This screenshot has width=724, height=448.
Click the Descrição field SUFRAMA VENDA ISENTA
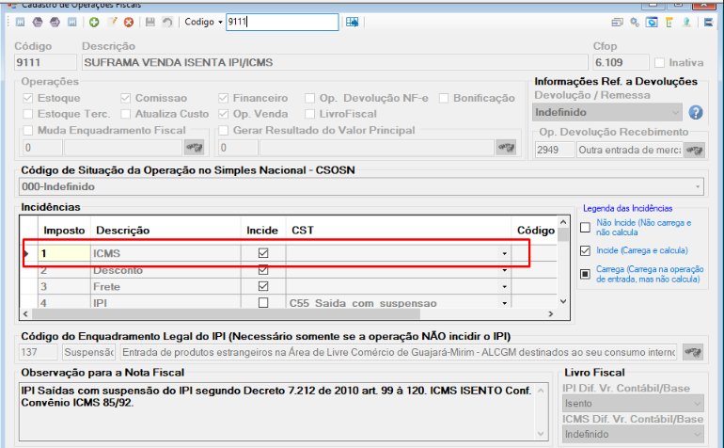[x=335, y=62]
